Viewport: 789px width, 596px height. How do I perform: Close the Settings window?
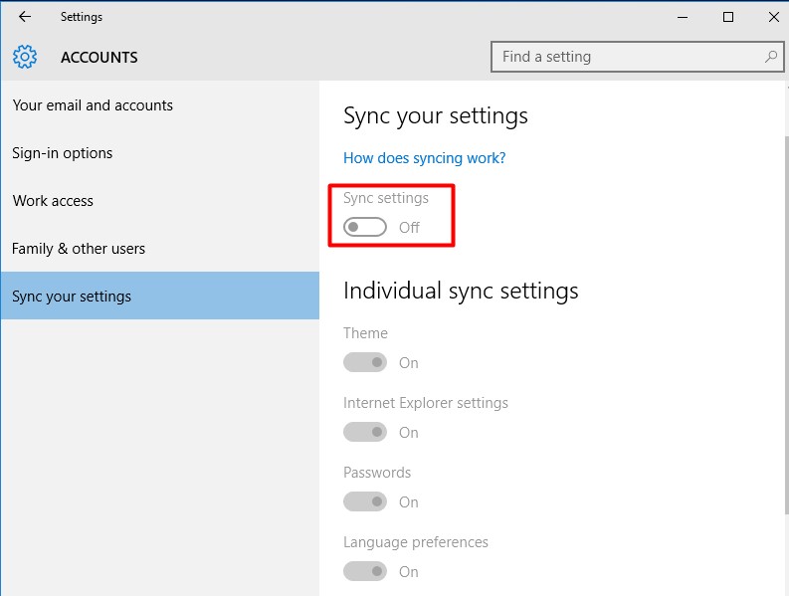(x=773, y=17)
